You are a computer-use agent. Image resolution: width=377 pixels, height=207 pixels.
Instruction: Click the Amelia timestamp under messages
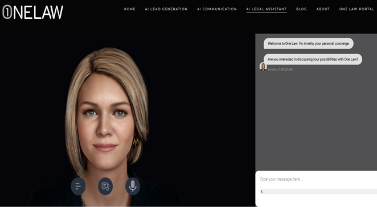pyautogui.click(x=280, y=69)
